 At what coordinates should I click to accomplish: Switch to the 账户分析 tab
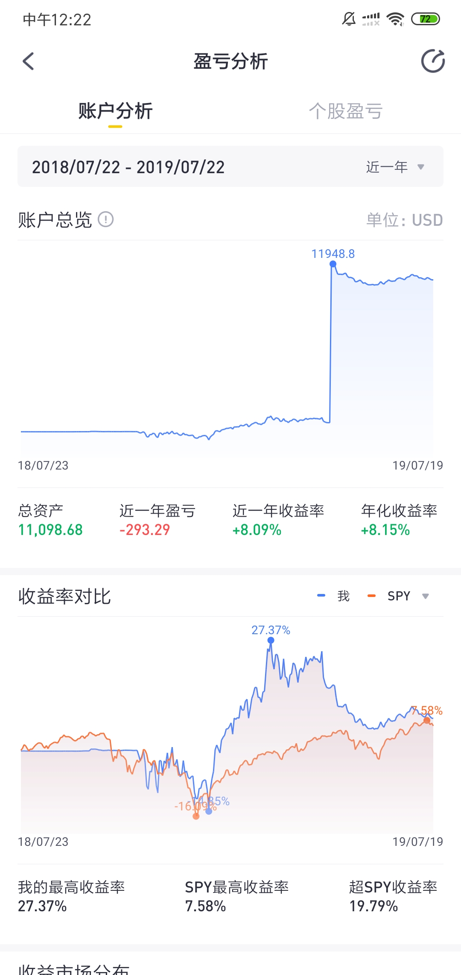115,111
